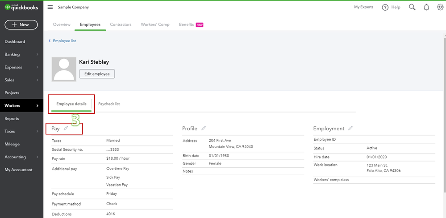Click the Sick Pay entry
446x218 pixels.
113,177
